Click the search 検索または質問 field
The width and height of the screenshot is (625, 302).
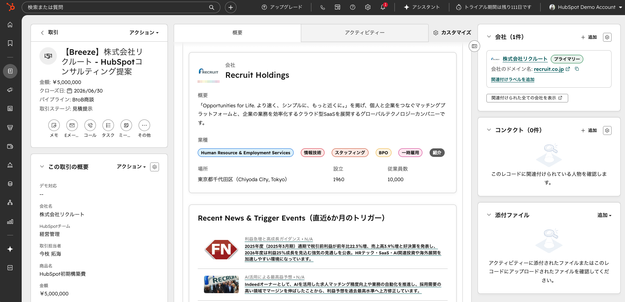point(121,7)
